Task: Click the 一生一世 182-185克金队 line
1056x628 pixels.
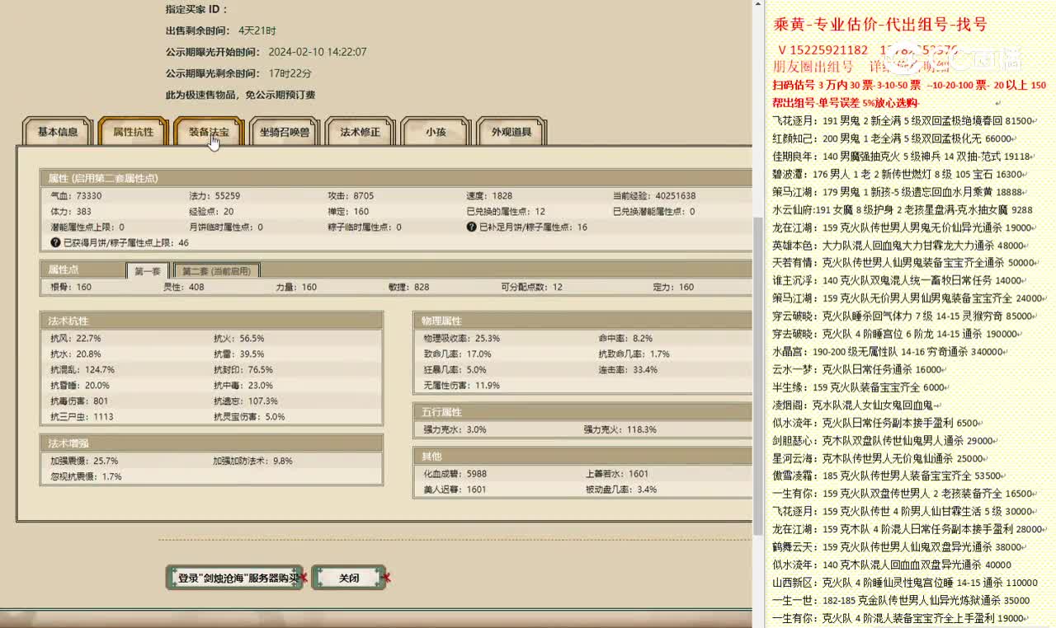Action: click(x=901, y=600)
